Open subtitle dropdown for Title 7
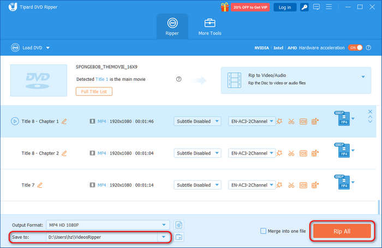The image size is (382, 248). pyautogui.click(x=198, y=185)
